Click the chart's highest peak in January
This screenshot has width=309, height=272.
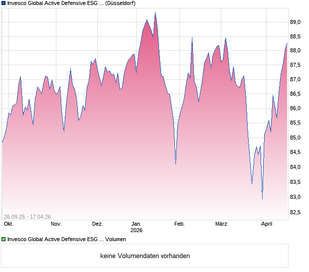(155, 13)
